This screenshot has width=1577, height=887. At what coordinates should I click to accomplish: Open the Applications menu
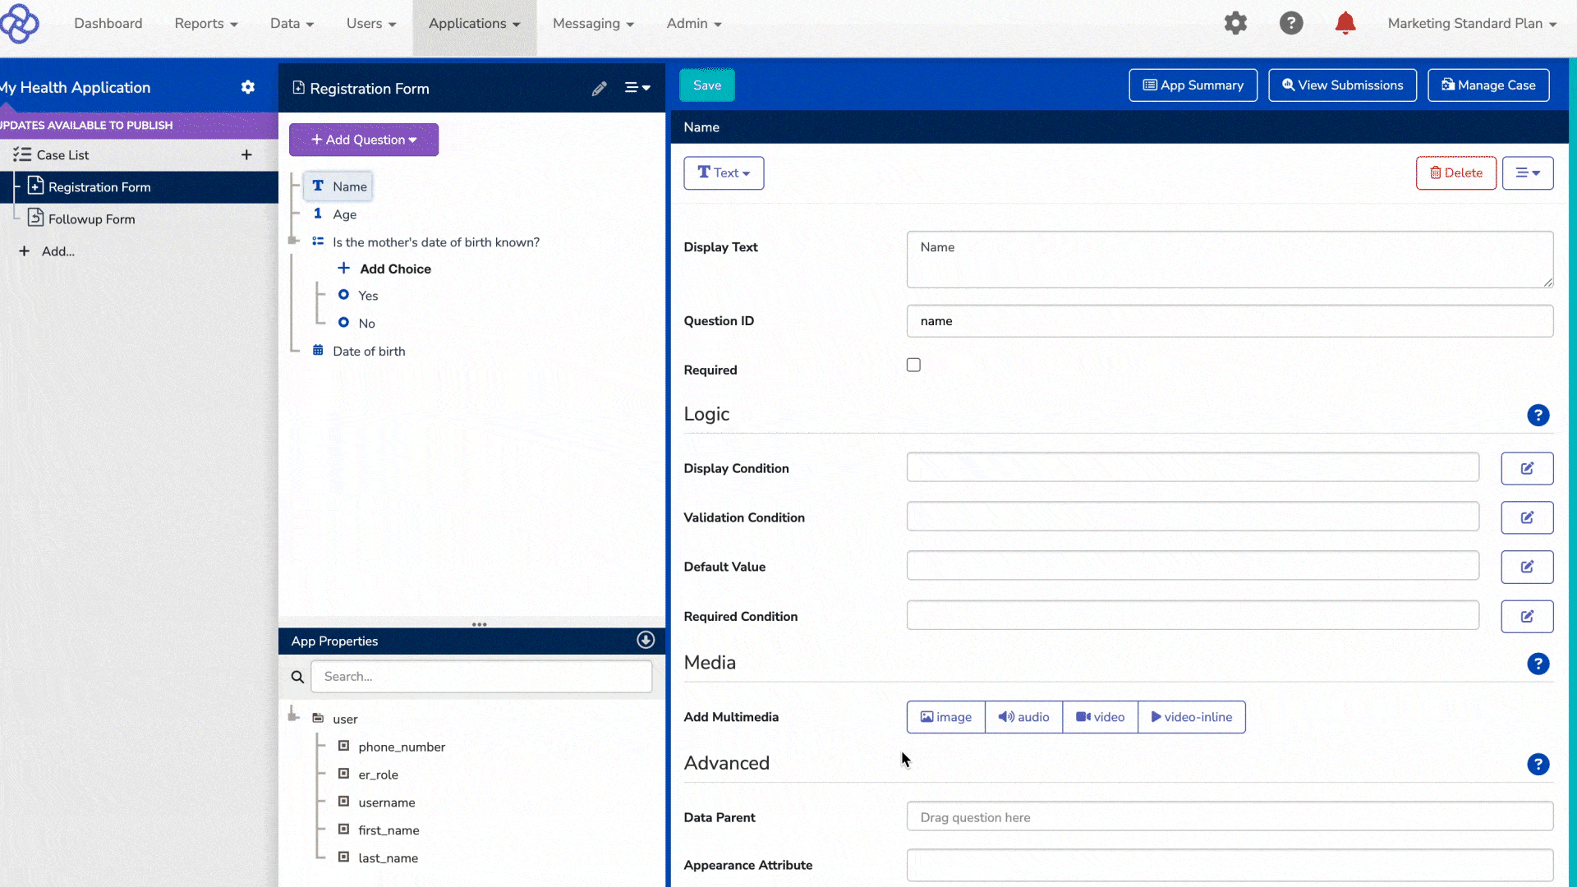[x=473, y=24]
